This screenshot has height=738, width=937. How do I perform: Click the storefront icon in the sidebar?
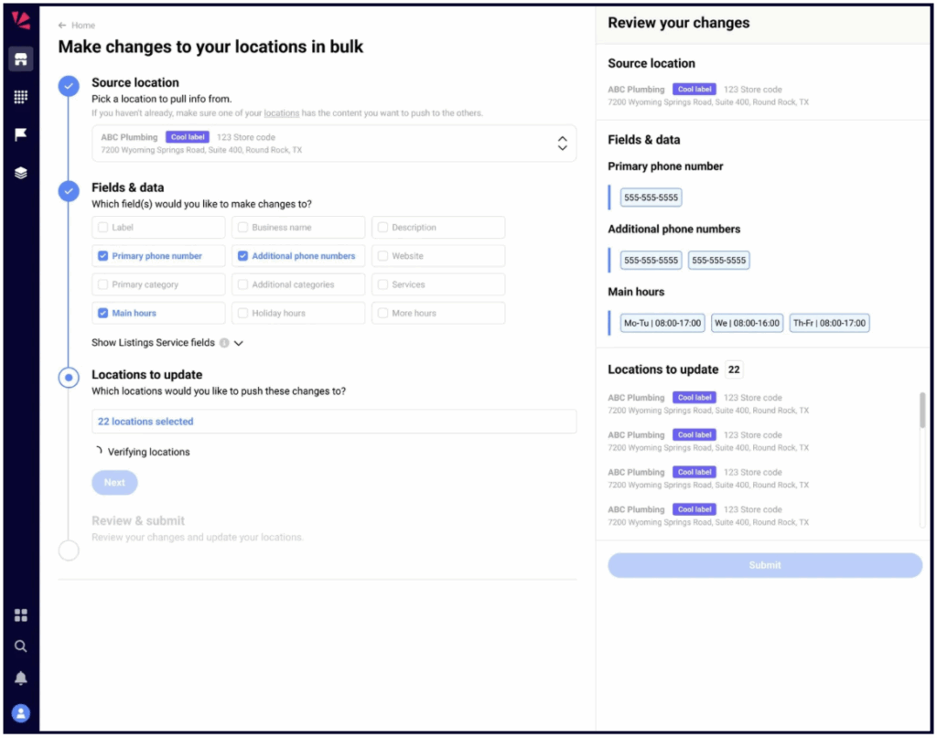(x=20, y=60)
